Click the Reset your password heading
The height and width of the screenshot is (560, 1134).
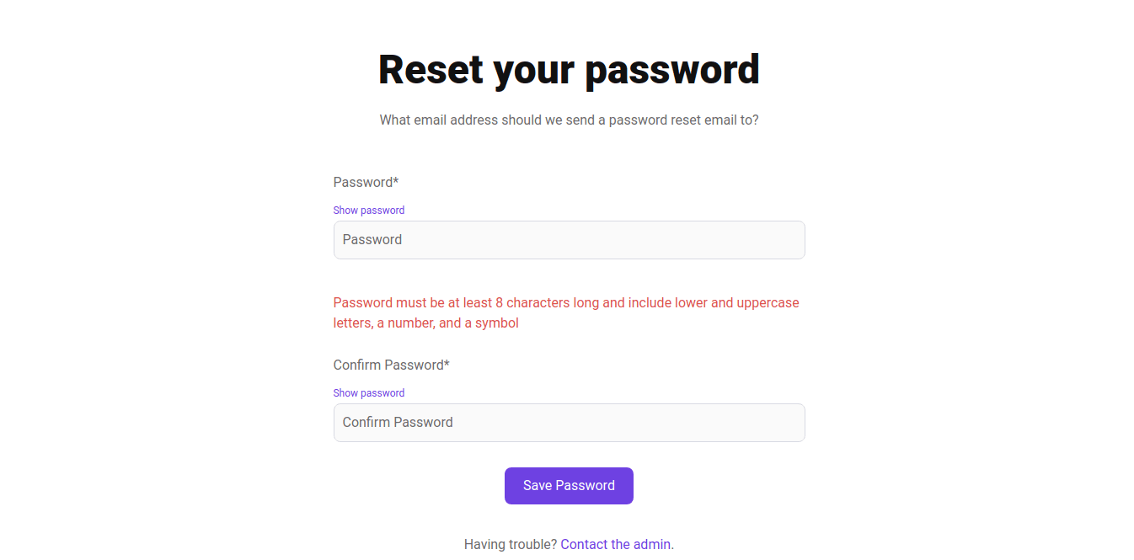[569, 69]
